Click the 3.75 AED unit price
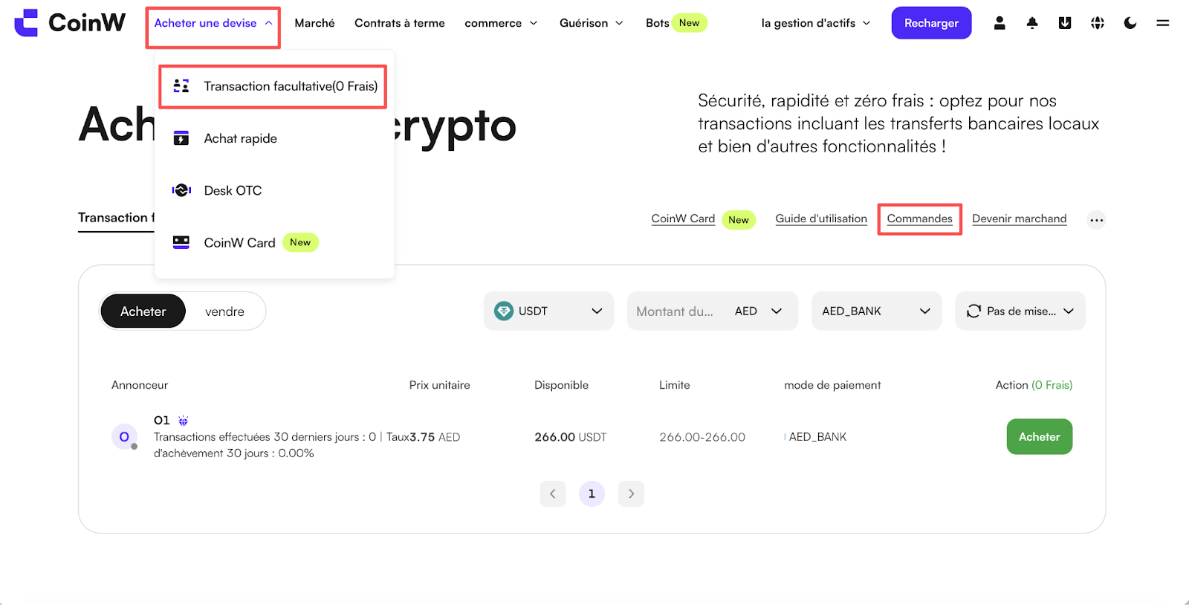Screen dimensions: 1189x605 435,437
